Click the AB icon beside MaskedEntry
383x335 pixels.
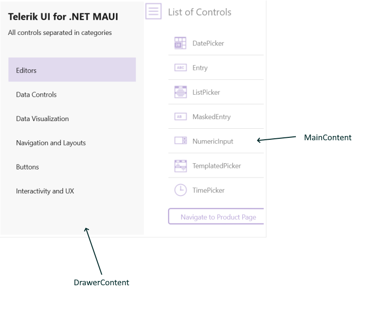click(x=180, y=116)
